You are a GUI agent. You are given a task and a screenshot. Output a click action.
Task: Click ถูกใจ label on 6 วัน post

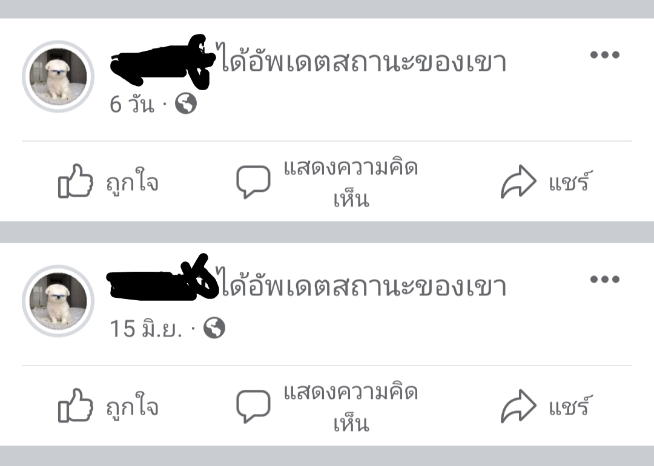tap(132, 182)
